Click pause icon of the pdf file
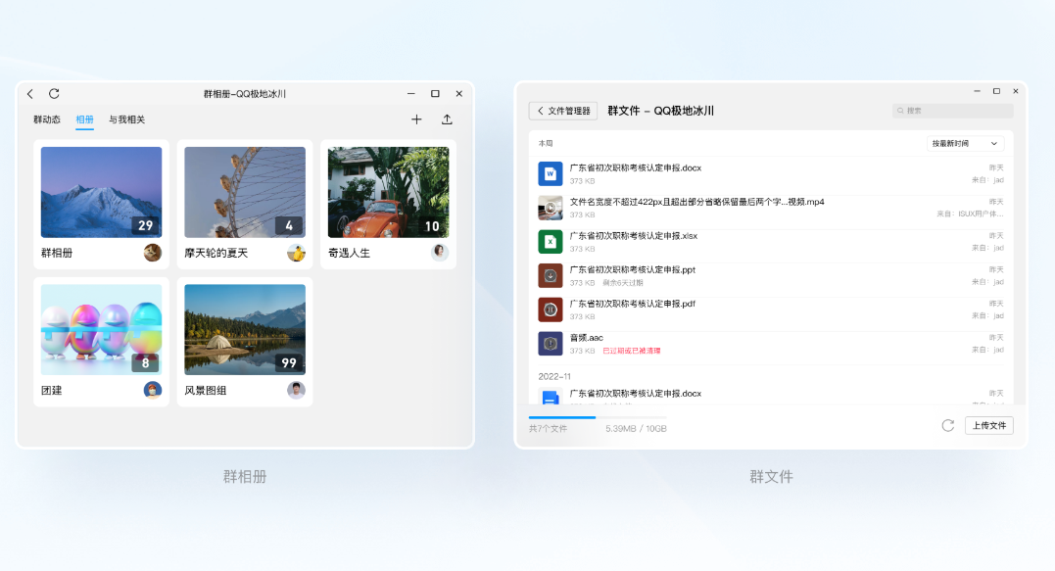 point(551,309)
